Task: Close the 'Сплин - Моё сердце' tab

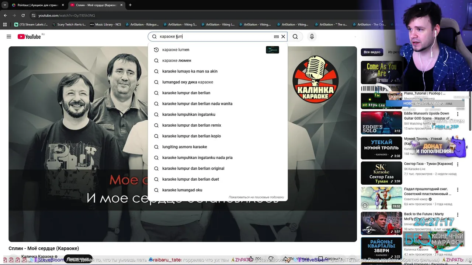Action: coord(121,5)
